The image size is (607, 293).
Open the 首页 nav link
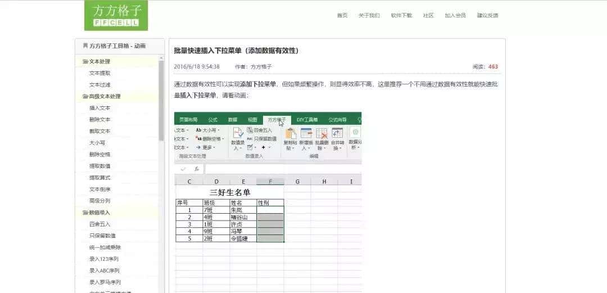point(342,16)
